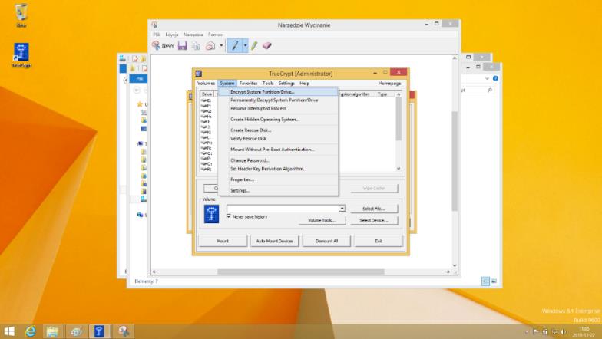
Task: Choose Resume Interrupted Process
Action: [x=278, y=109]
